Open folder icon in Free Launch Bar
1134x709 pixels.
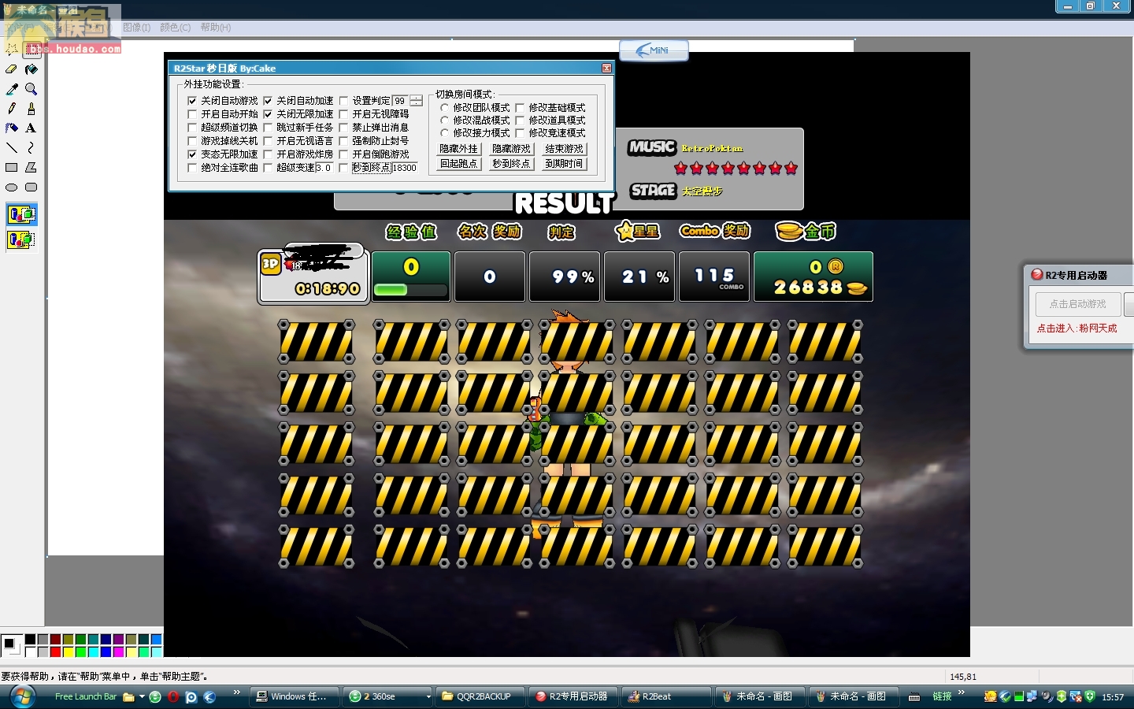click(x=128, y=697)
